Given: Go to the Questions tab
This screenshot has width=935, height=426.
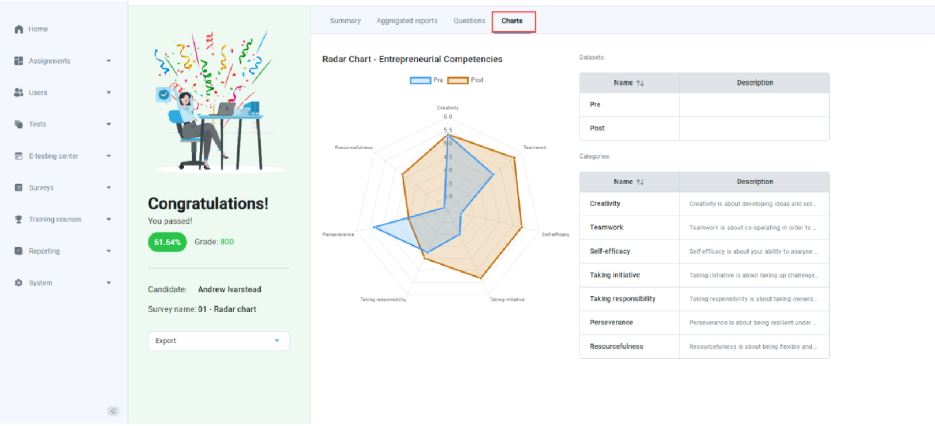Looking at the screenshot, I should pyautogui.click(x=469, y=21).
